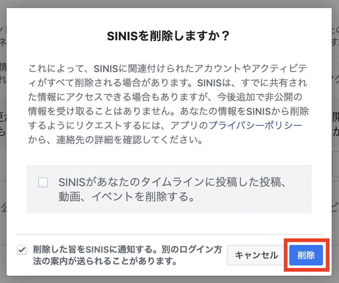The image size is (339, 283).
Task: Click the blue 削除 button
Action: pyautogui.click(x=306, y=255)
